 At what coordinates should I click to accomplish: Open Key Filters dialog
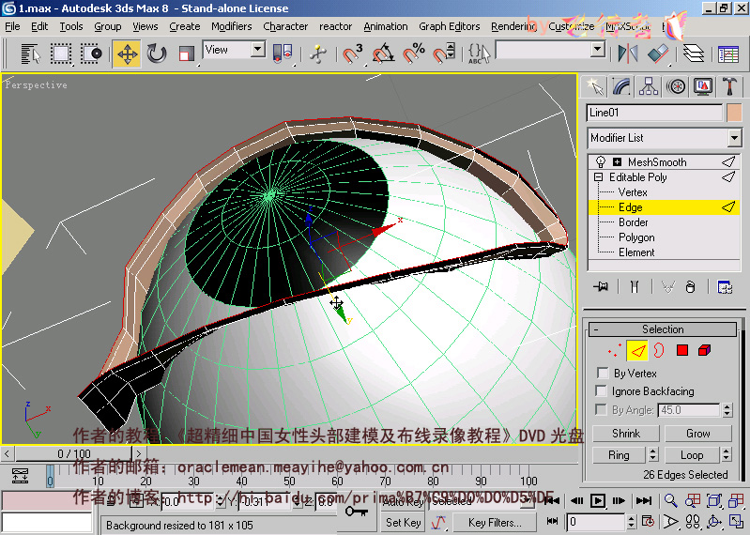point(494,523)
